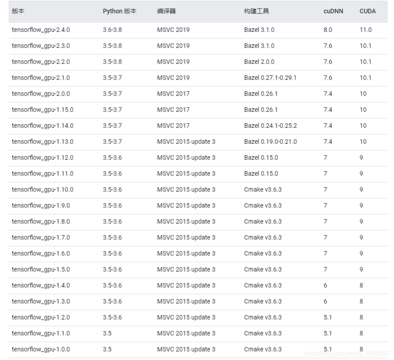Select the tensorflow_gpu-1.1.0 cell
Screen dimensions: 394x360
pyautogui.click(x=41, y=334)
